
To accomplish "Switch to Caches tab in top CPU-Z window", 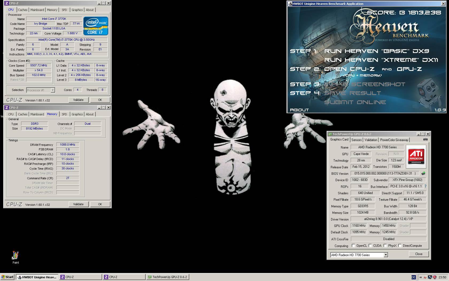I will [23, 10].
